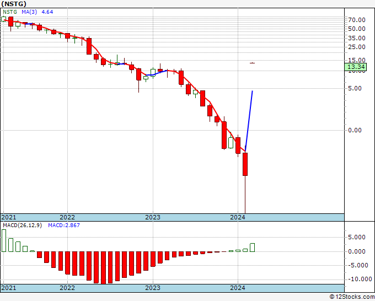Click the 25.00 price axis label
Viewport: 375px width, 301px height.
pyautogui.click(x=357, y=47)
